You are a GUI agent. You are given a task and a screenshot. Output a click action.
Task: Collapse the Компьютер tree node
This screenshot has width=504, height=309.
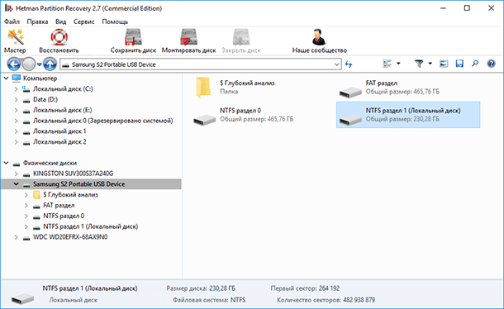pyautogui.click(x=6, y=78)
